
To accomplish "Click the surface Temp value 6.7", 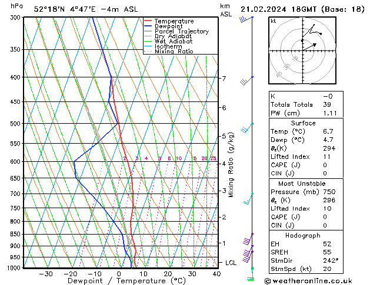I will [328, 131].
